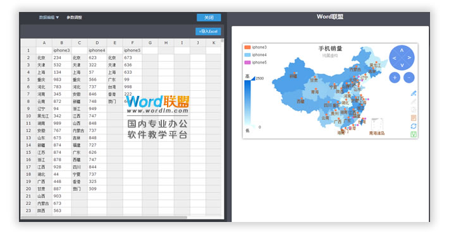Click the faded gray icon above the orange data icon
This screenshot has width=449, height=239.
[x=414, y=110]
